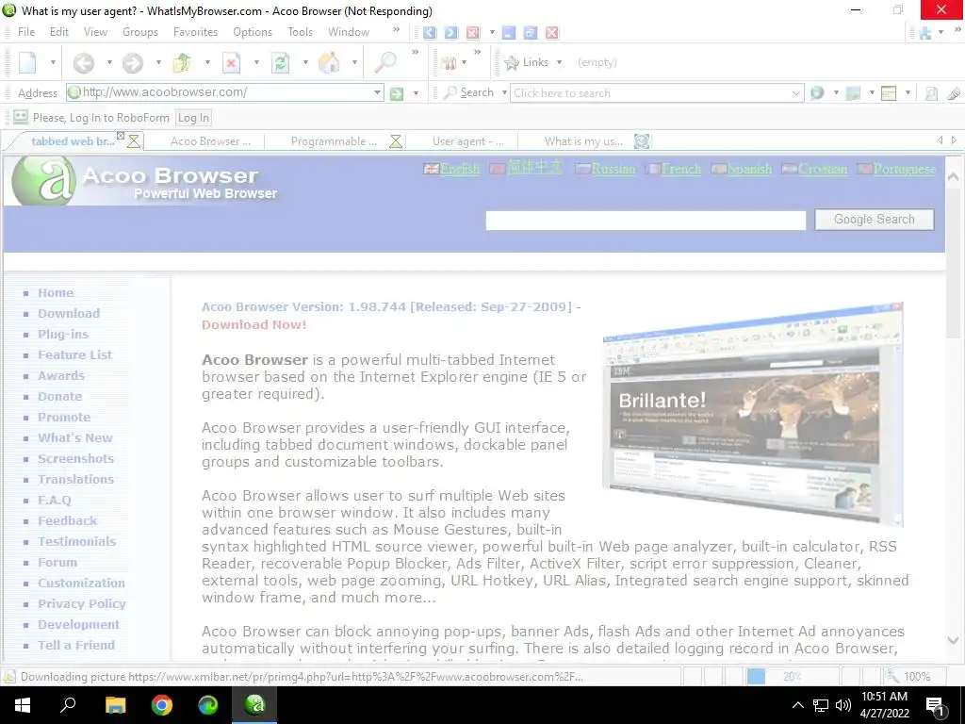Viewport: 965px width, 724px height.
Task: Open the File menu
Action: [26, 32]
